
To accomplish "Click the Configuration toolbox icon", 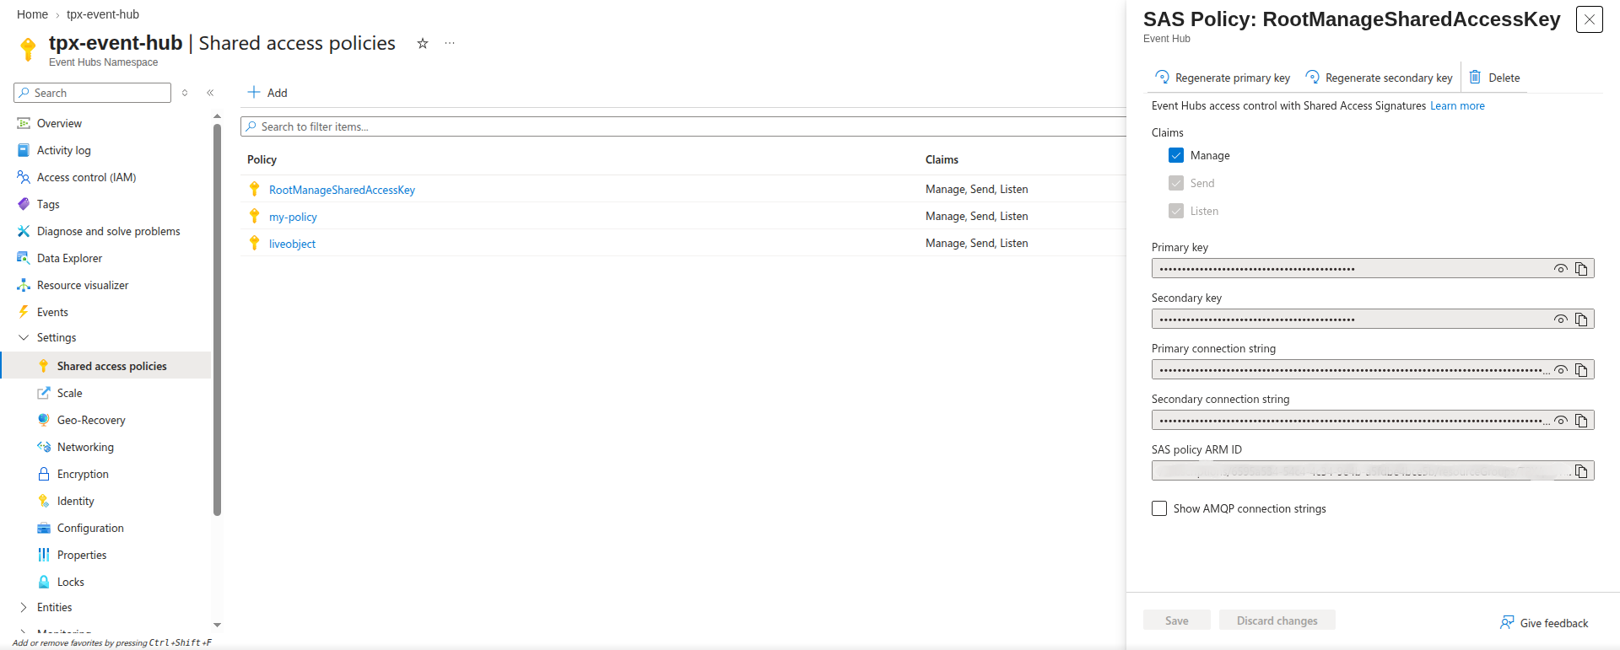I will coord(44,528).
